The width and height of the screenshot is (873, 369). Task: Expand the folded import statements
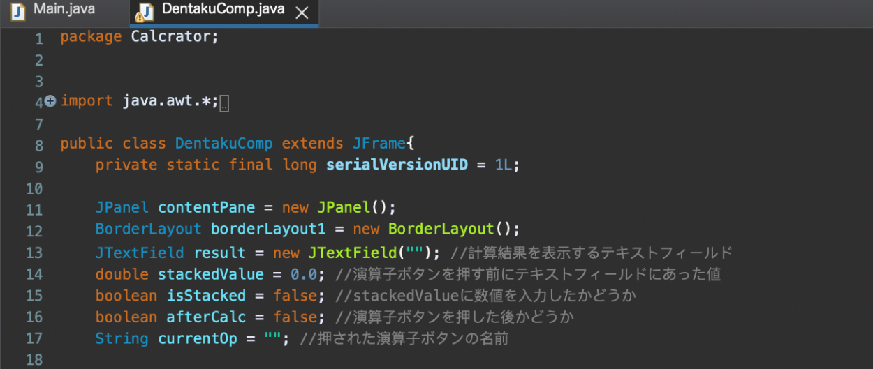click(x=50, y=101)
